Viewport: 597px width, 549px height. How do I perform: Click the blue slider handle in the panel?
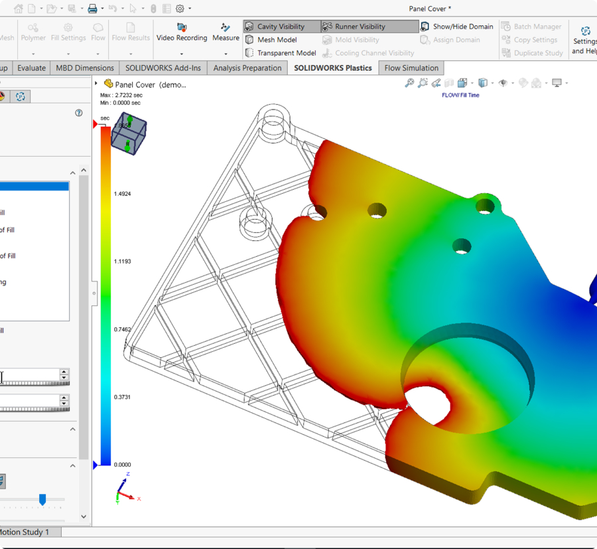42,499
